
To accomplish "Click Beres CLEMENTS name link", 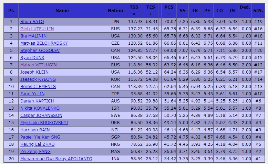I will [38, 87].
